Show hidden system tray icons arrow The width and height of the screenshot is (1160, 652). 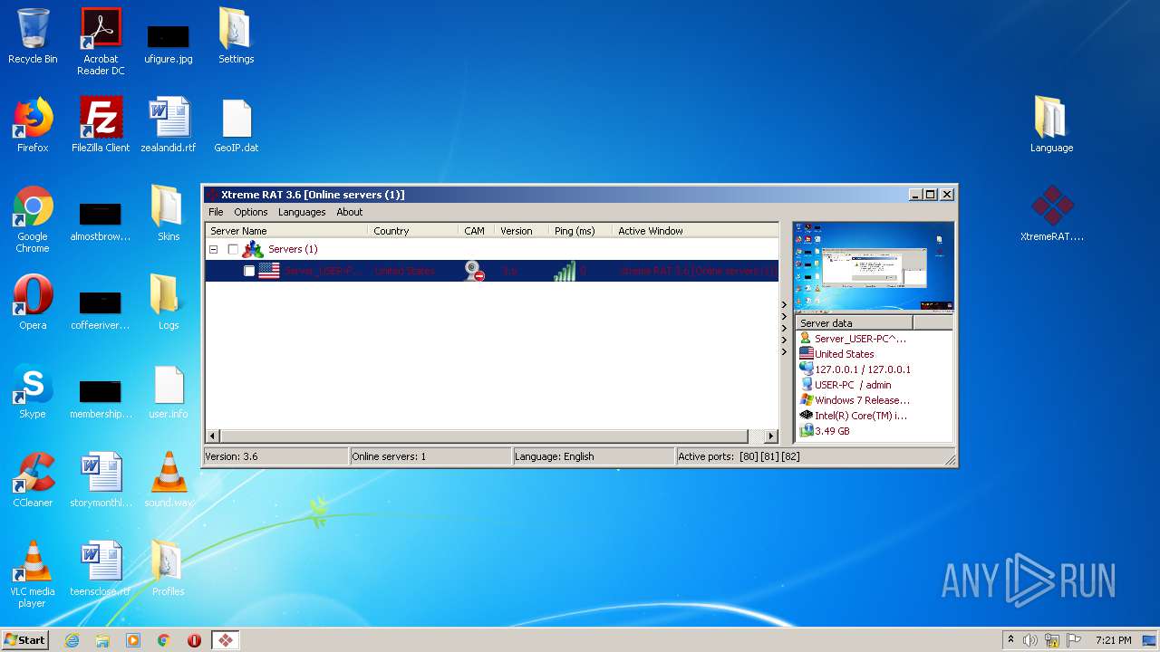(x=1010, y=640)
